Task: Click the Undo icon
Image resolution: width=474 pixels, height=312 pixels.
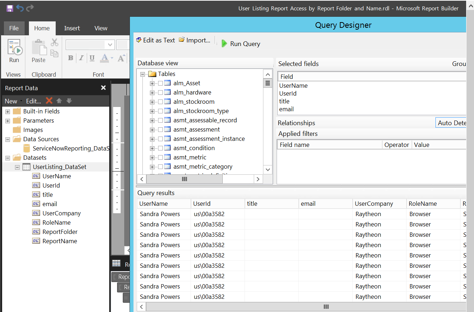Action: click(20, 7)
